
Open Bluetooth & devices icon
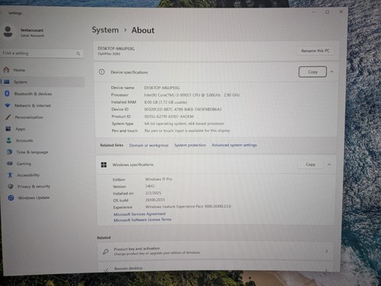coord(7,94)
